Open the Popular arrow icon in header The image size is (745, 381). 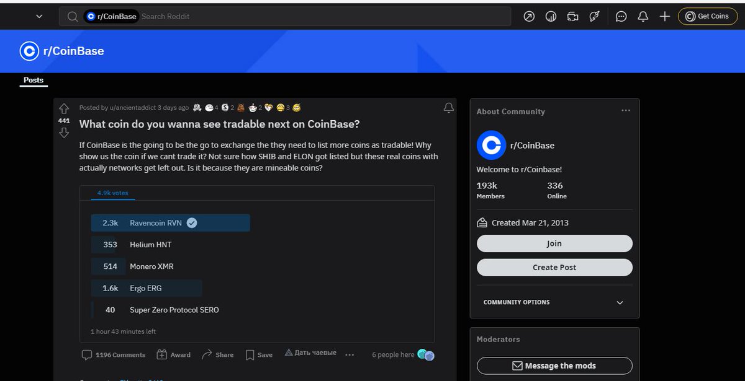coord(529,17)
